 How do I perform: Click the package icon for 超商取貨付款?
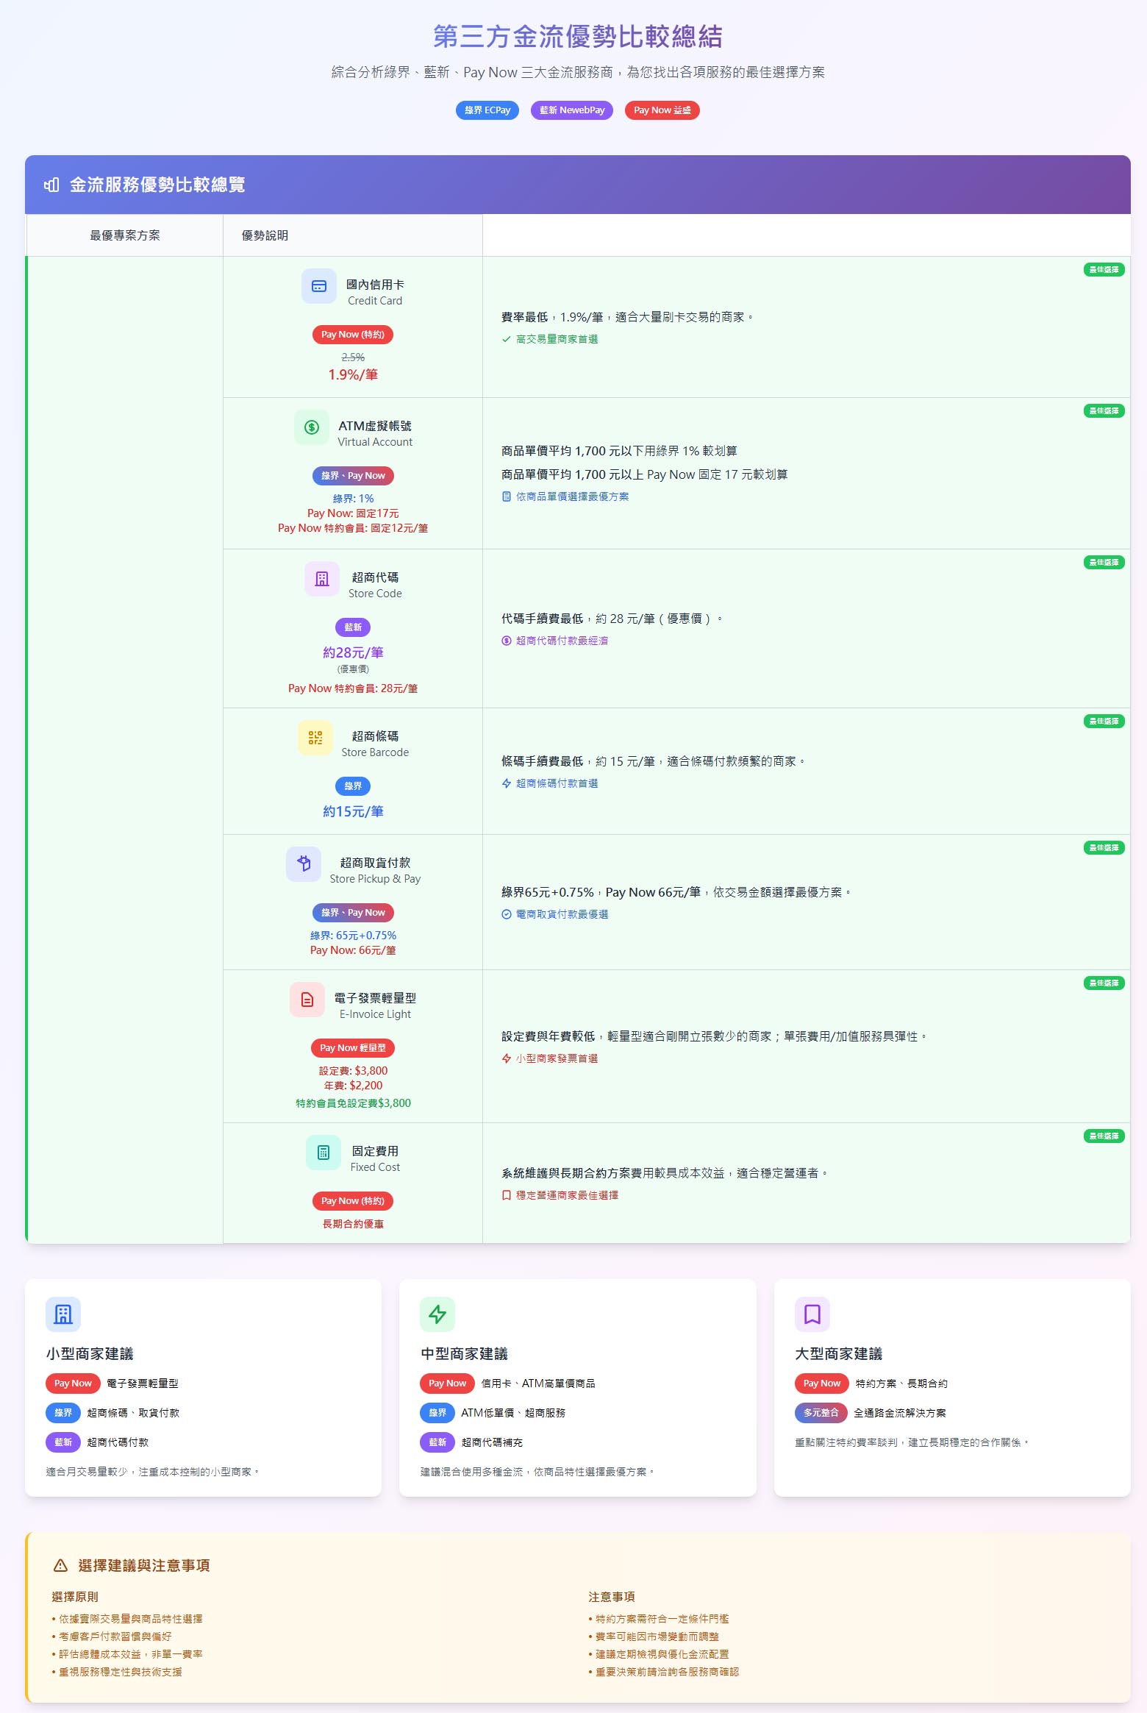click(x=304, y=864)
